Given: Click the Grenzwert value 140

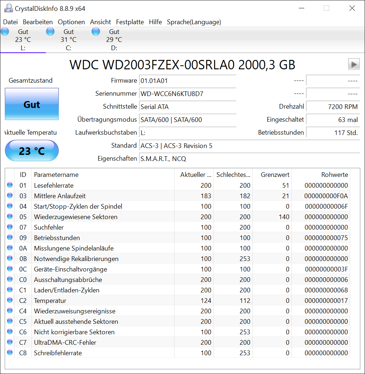Looking at the screenshot, I should pyautogui.click(x=284, y=217).
